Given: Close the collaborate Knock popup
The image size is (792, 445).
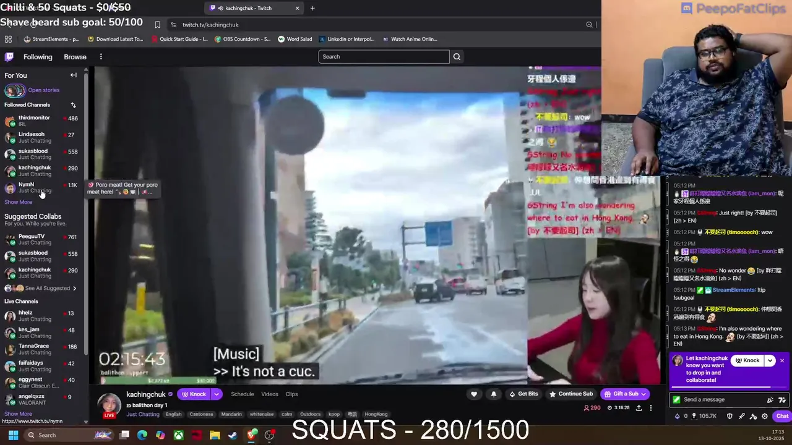Looking at the screenshot, I should click(x=781, y=360).
